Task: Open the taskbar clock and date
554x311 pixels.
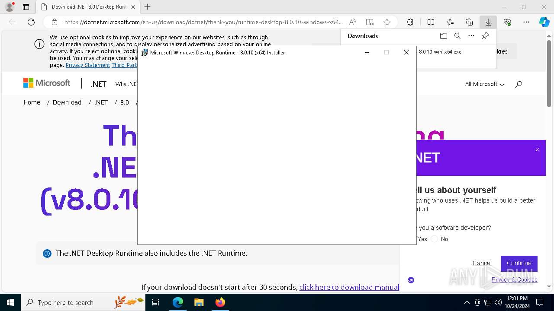Action: coord(517,302)
